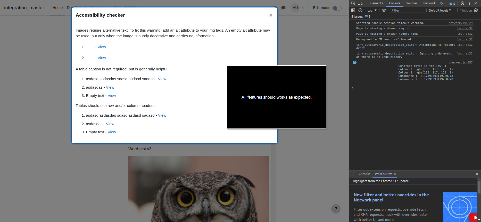
Task: Clear the console log
Action: [x=360, y=10]
